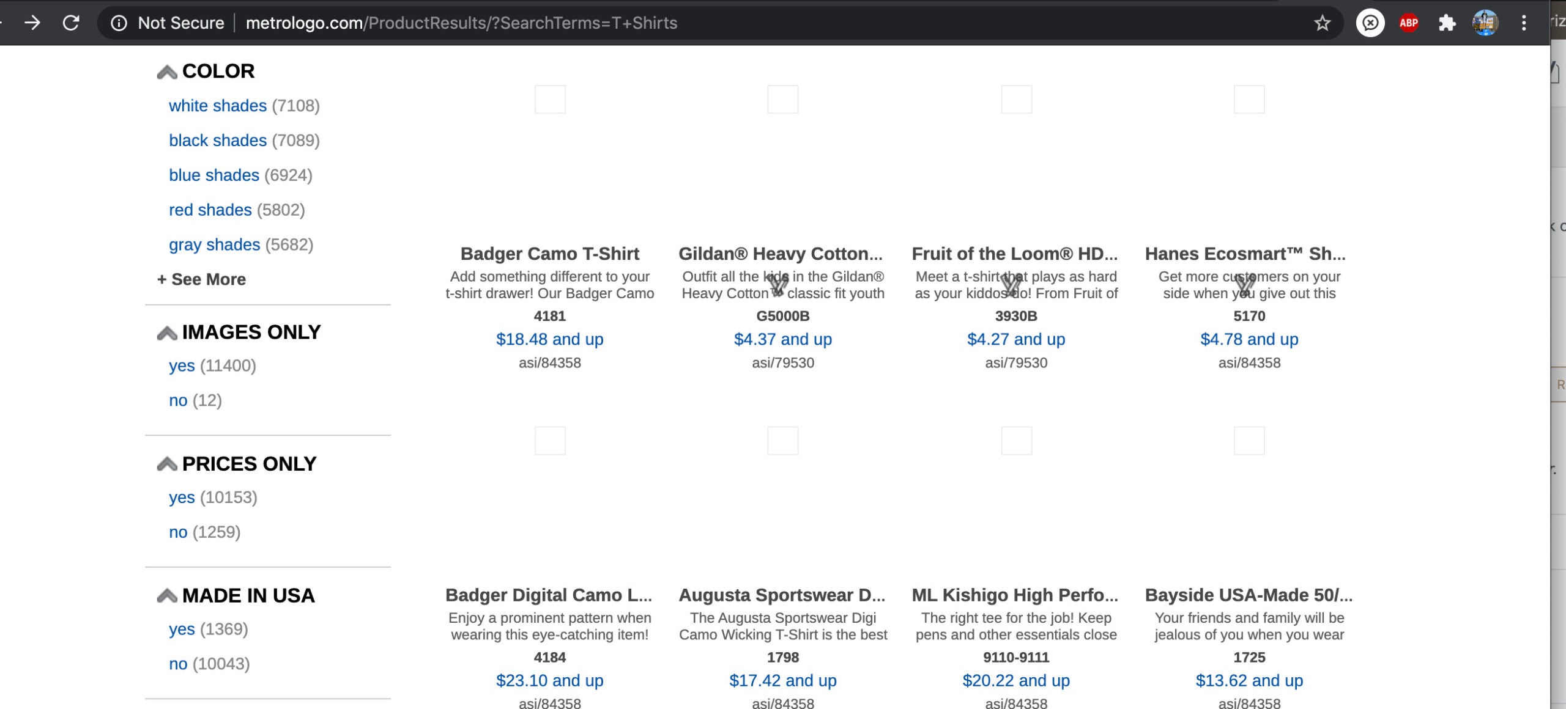Open the Adblock Plus extension icon
The image size is (1566, 709).
pos(1409,23)
